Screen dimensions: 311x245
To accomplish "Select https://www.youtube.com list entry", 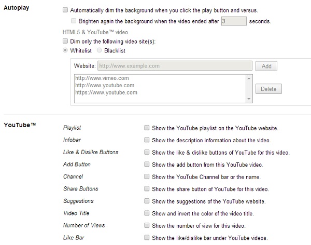I will pos(106,92).
